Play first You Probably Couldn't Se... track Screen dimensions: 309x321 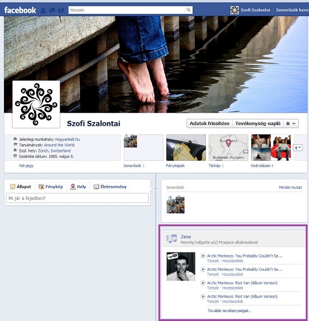tap(203, 256)
